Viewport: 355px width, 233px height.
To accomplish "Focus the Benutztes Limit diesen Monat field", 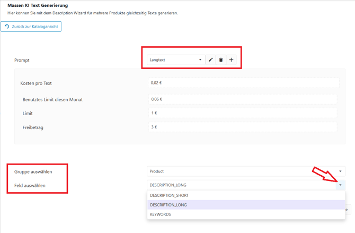I will pos(242,99).
